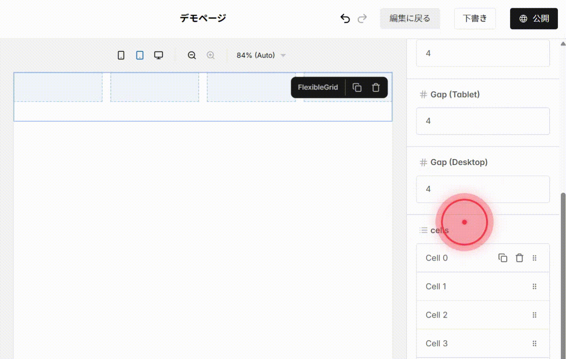Edit the Gap (Desktop) value field
The width and height of the screenshot is (566, 359).
(x=483, y=189)
